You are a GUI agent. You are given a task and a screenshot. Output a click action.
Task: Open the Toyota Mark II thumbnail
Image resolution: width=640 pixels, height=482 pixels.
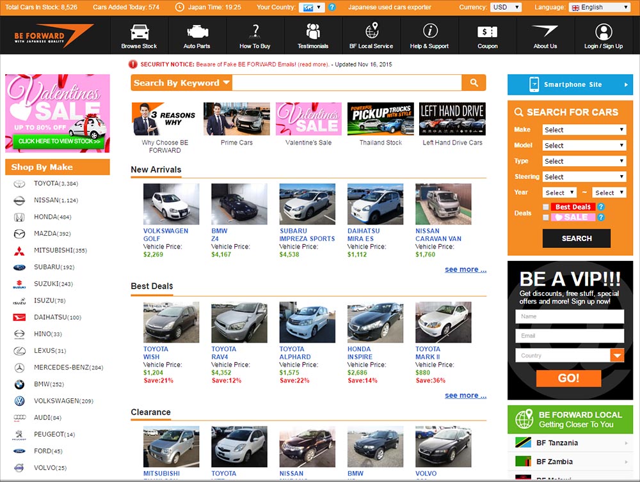(x=444, y=322)
